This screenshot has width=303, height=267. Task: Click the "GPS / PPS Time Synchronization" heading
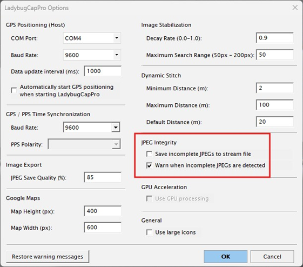click(x=48, y=114)
